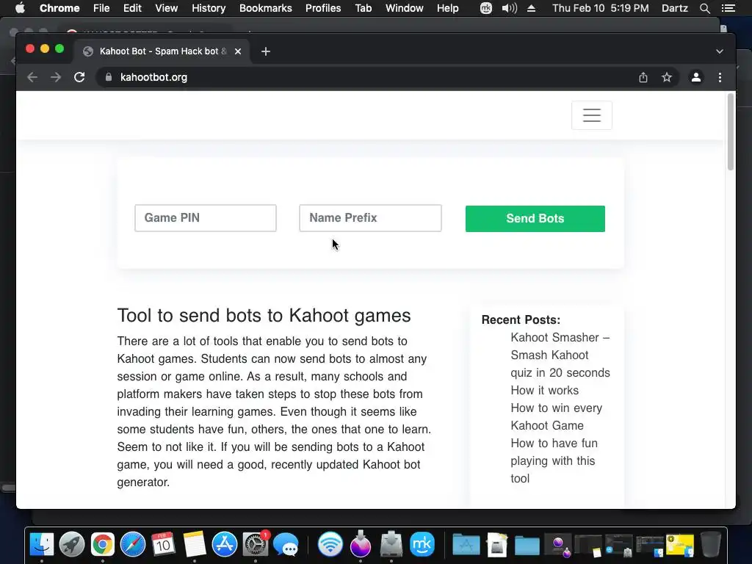
Task: Open Calendar from the dock
Action: pos(163,545)
